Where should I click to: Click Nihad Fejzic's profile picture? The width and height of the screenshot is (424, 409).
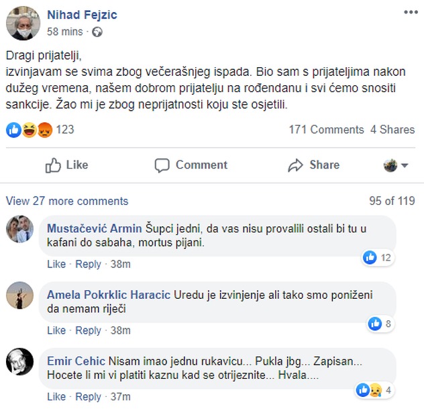pyautogui.click(x=23, y=23)
